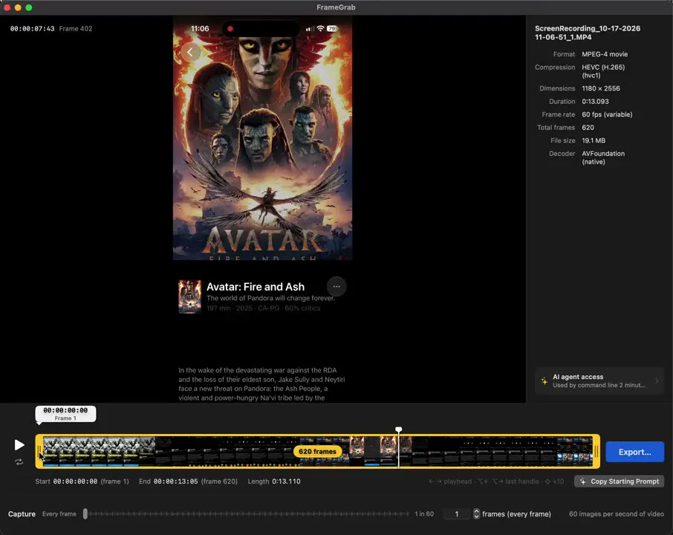Toggle the loop playback icon

point(19,462)
